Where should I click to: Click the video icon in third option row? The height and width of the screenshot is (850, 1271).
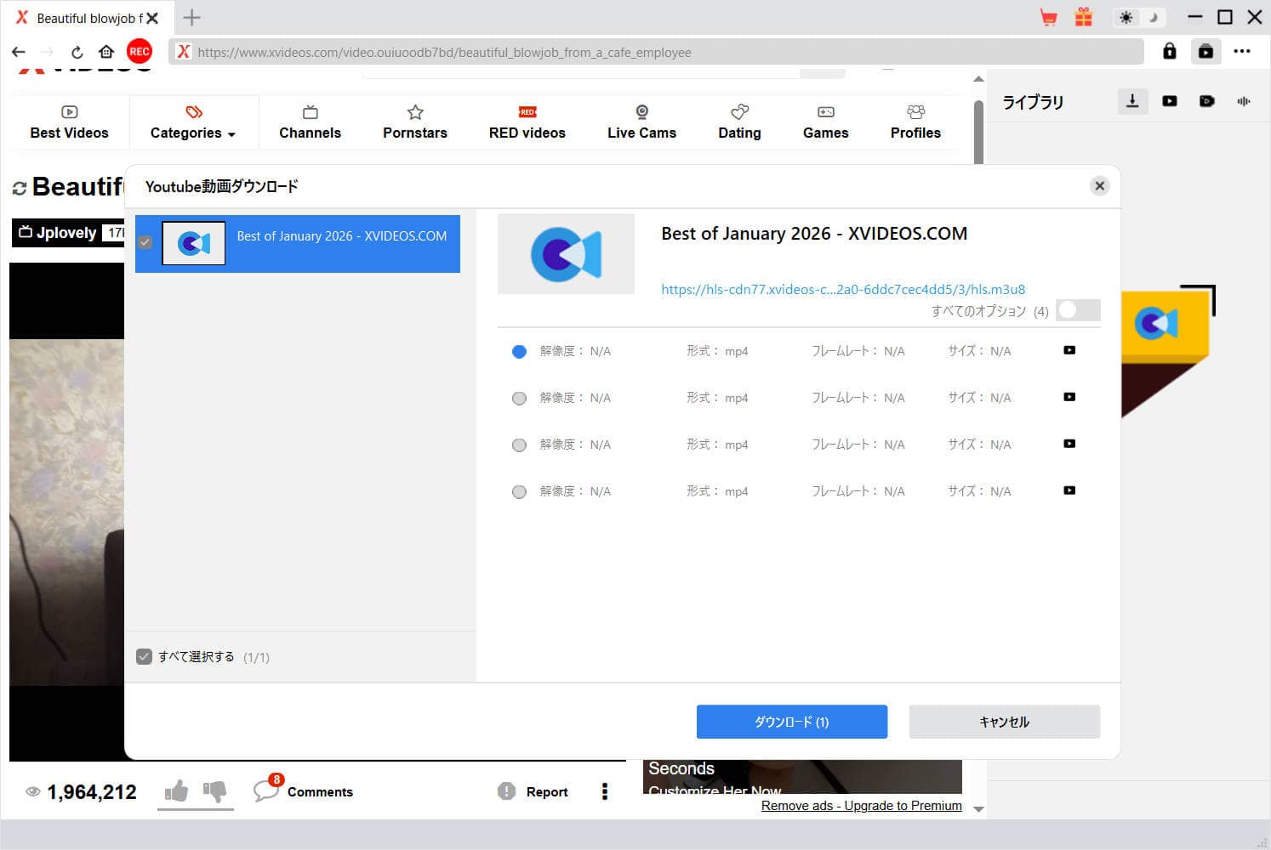[1069, 444]
